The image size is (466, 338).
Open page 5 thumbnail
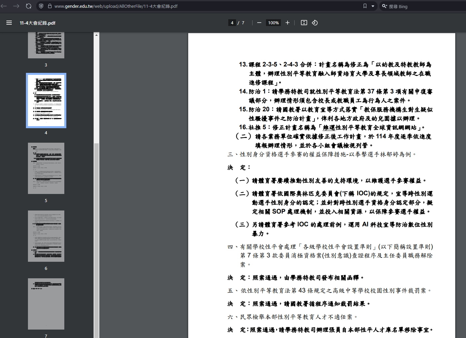point(46,168)
